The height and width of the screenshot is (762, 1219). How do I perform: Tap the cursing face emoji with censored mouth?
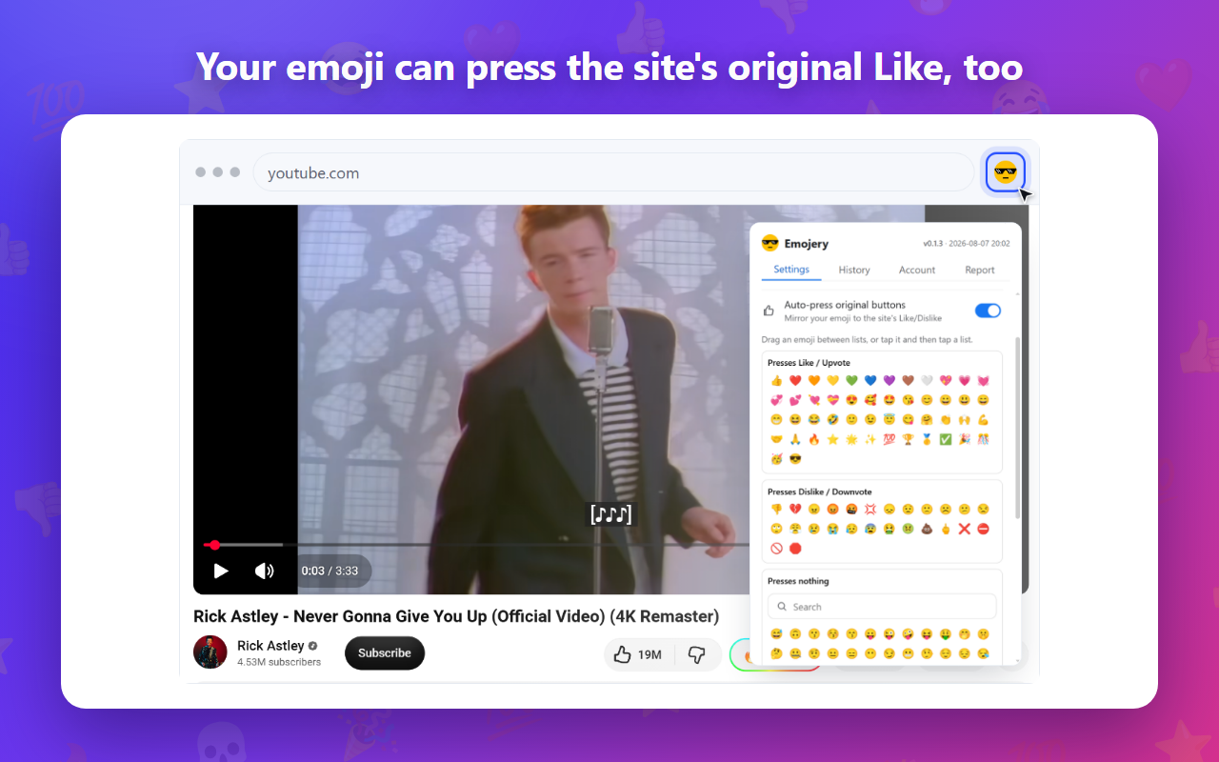click(851, 509)
